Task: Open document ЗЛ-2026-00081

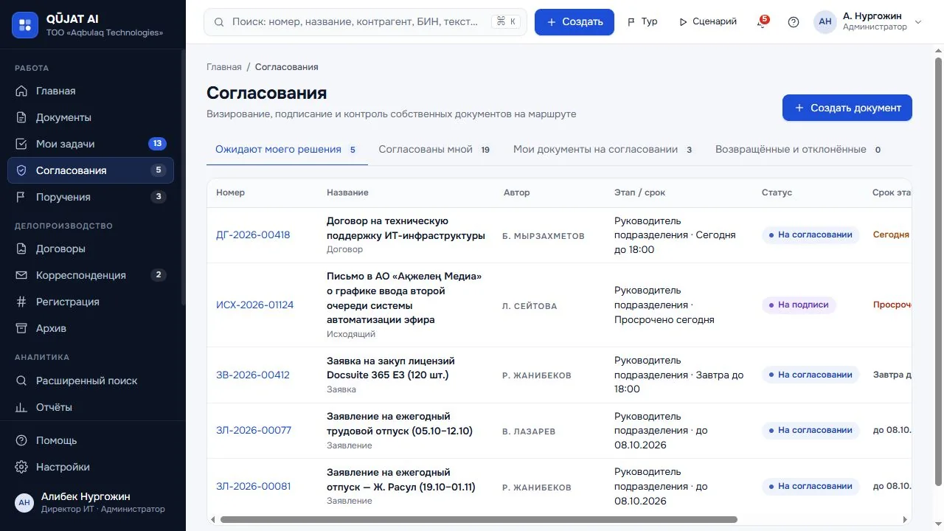Action: coord(254,486)
